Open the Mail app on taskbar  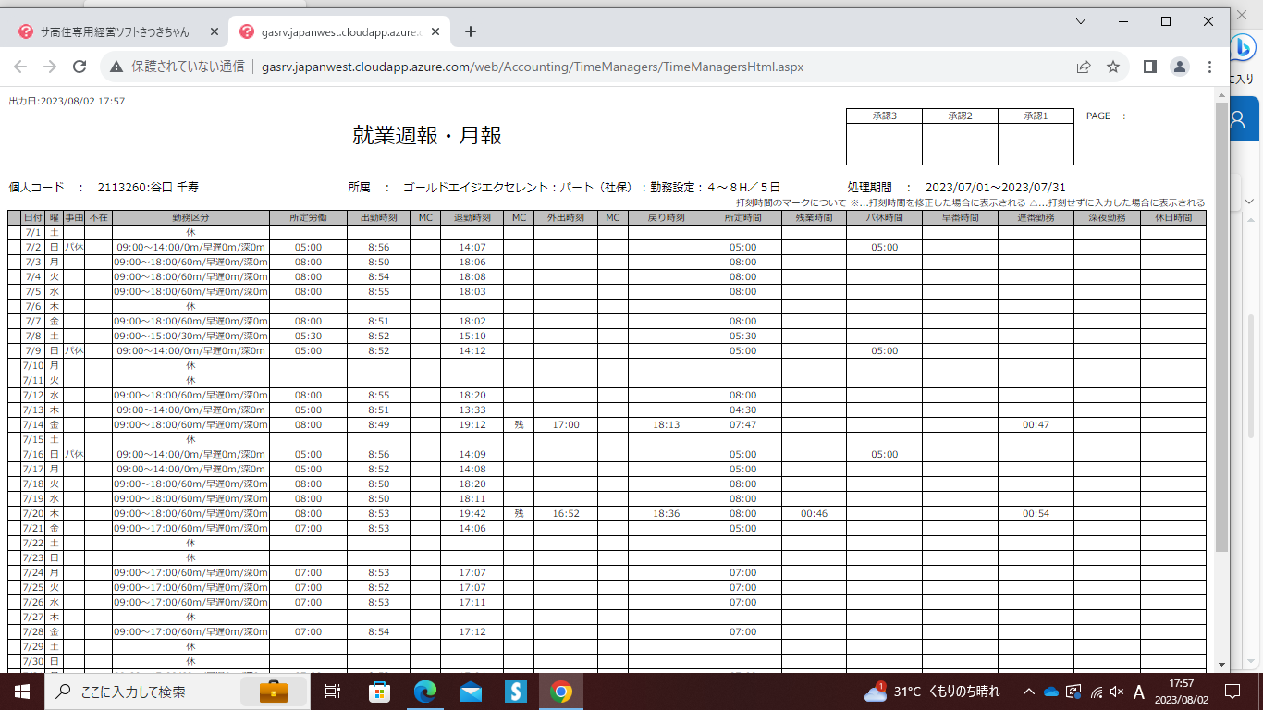pos(470,692)
